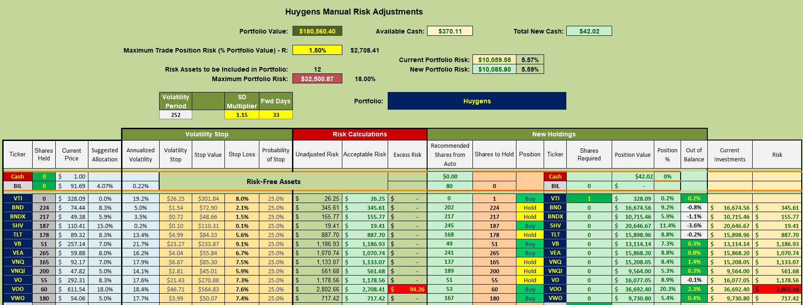
Task: Click the New Portfolio Risk value $10,085.80
Action: (494, 69)
